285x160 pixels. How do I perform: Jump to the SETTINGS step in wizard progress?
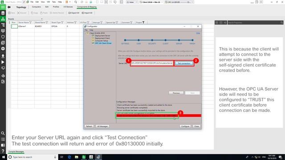[x=125, y=40]
